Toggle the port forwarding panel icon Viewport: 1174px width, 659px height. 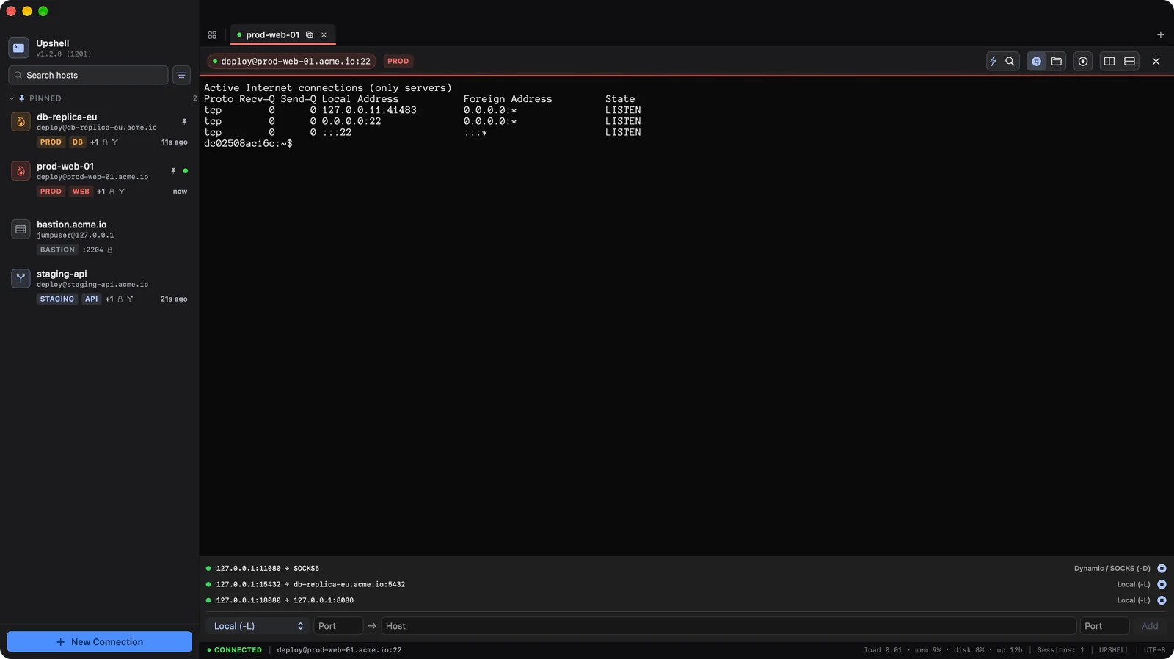pyautogui.click(x=1036, y=62)
